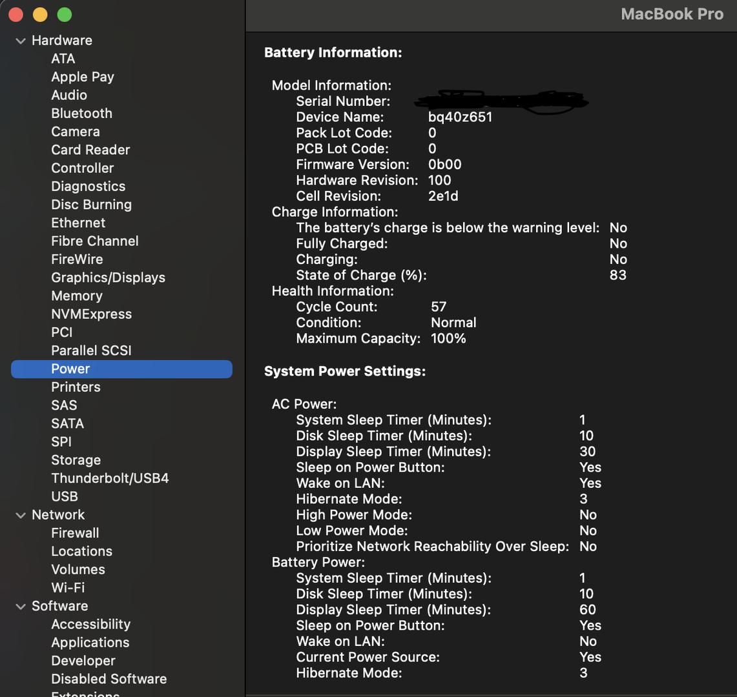
Task: Collapse the Software section
Action: pyautogui.click(x=20, y=607)
